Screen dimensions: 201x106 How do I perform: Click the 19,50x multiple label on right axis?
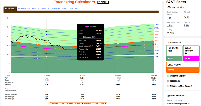click(x=156, y=31)
